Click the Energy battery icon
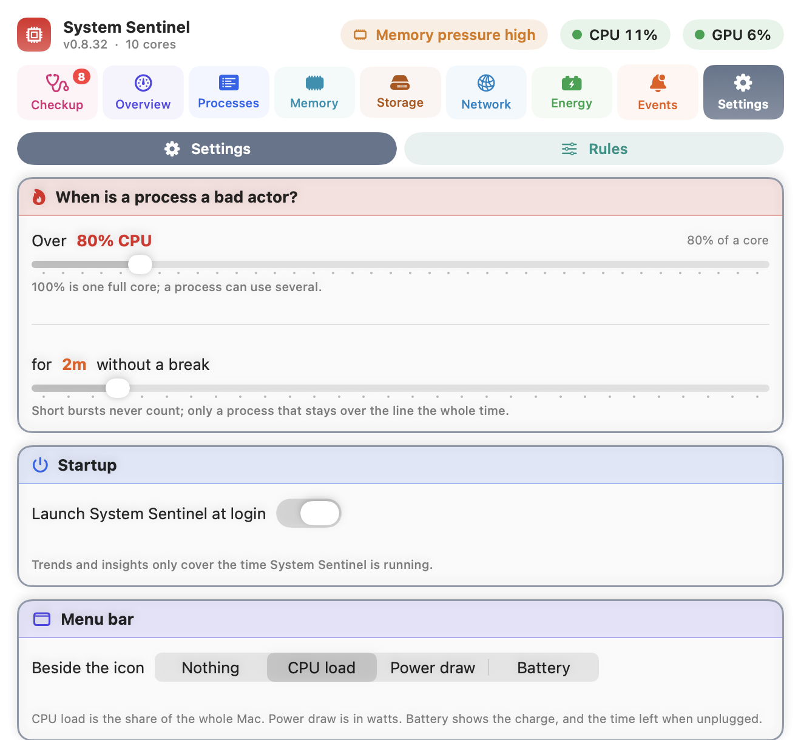This screenshot has width=801, height=740. pos(572,83)
